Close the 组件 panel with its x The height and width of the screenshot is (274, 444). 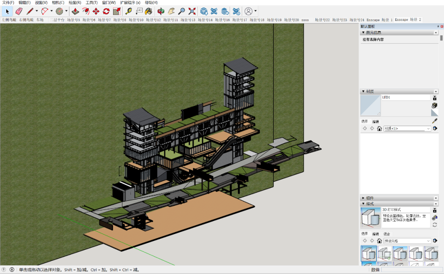coord(436,198)
